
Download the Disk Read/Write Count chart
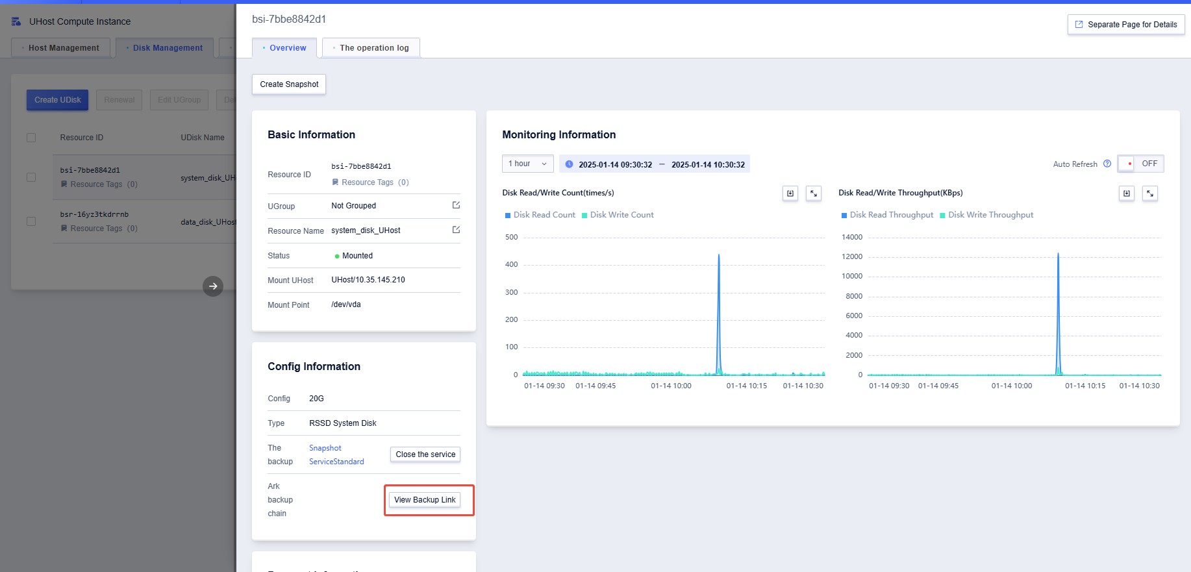point(790,193)
